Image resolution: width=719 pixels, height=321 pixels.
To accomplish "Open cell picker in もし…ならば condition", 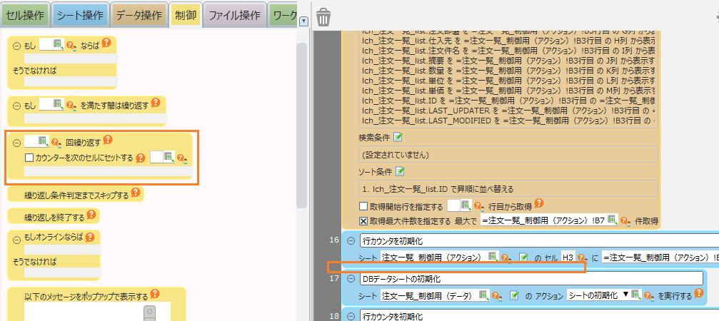I will tap(59, 44).
